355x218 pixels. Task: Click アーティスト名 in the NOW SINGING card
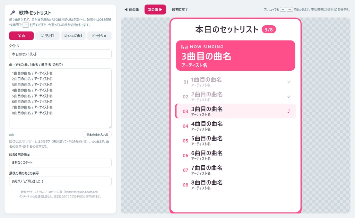click(x=194, y=66)
